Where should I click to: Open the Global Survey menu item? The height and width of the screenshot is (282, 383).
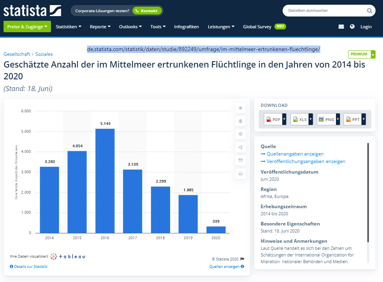tap(257, 27)
